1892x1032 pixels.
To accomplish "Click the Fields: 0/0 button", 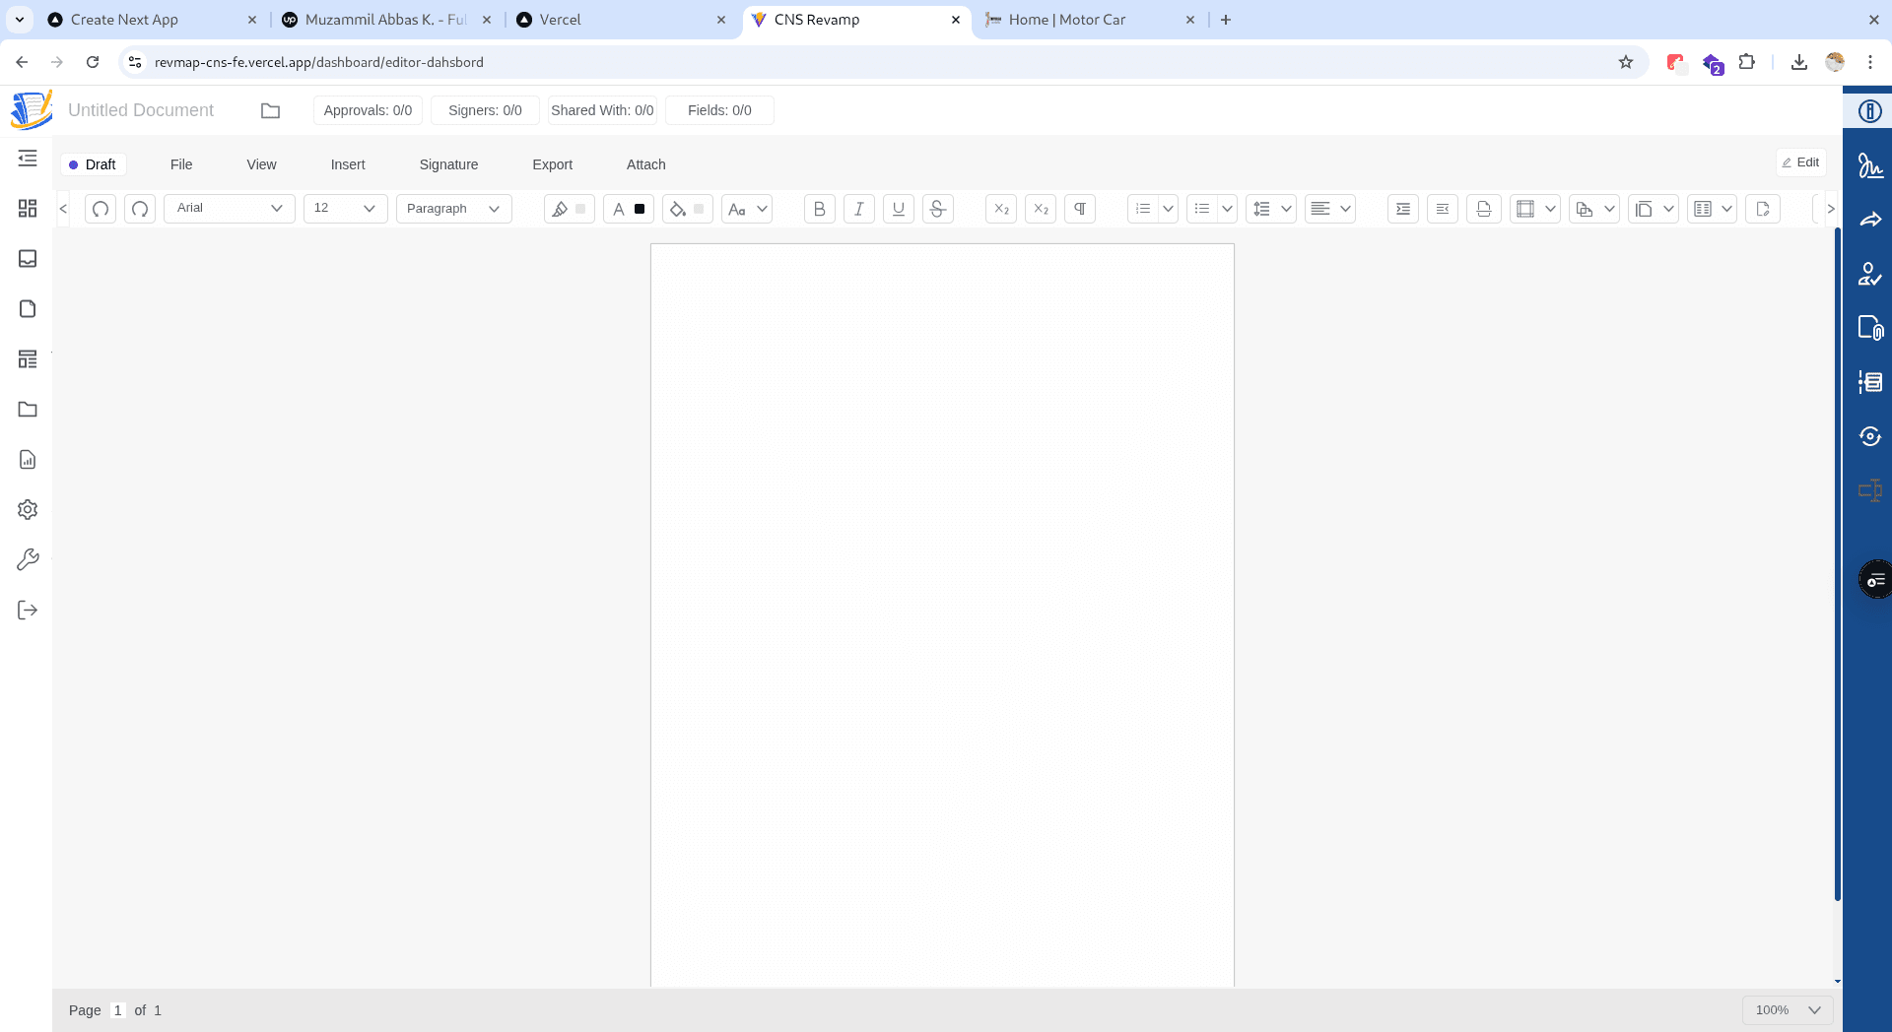I will pos(719,110).
